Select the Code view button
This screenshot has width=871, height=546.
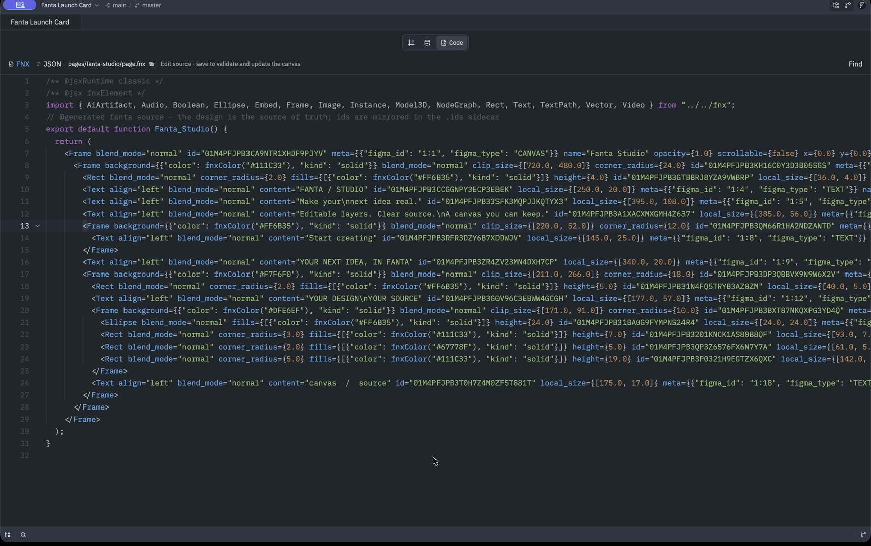click(452, 43)
